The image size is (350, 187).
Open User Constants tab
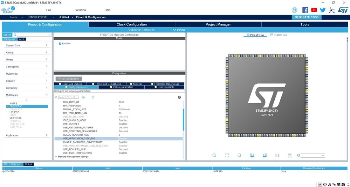click(165, 87)
